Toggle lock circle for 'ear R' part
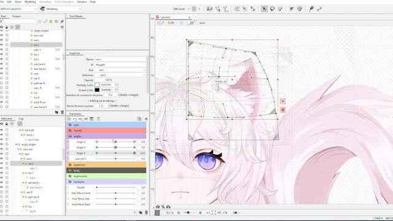Viewport: 393px width, 221px height. point(7,78)
